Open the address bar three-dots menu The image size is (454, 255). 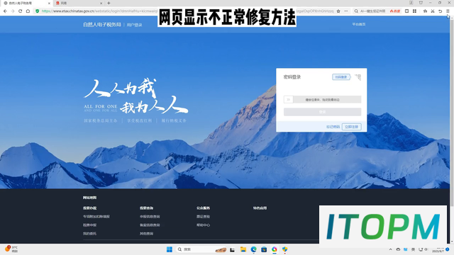pyautogui.click(x=346, y=11)
